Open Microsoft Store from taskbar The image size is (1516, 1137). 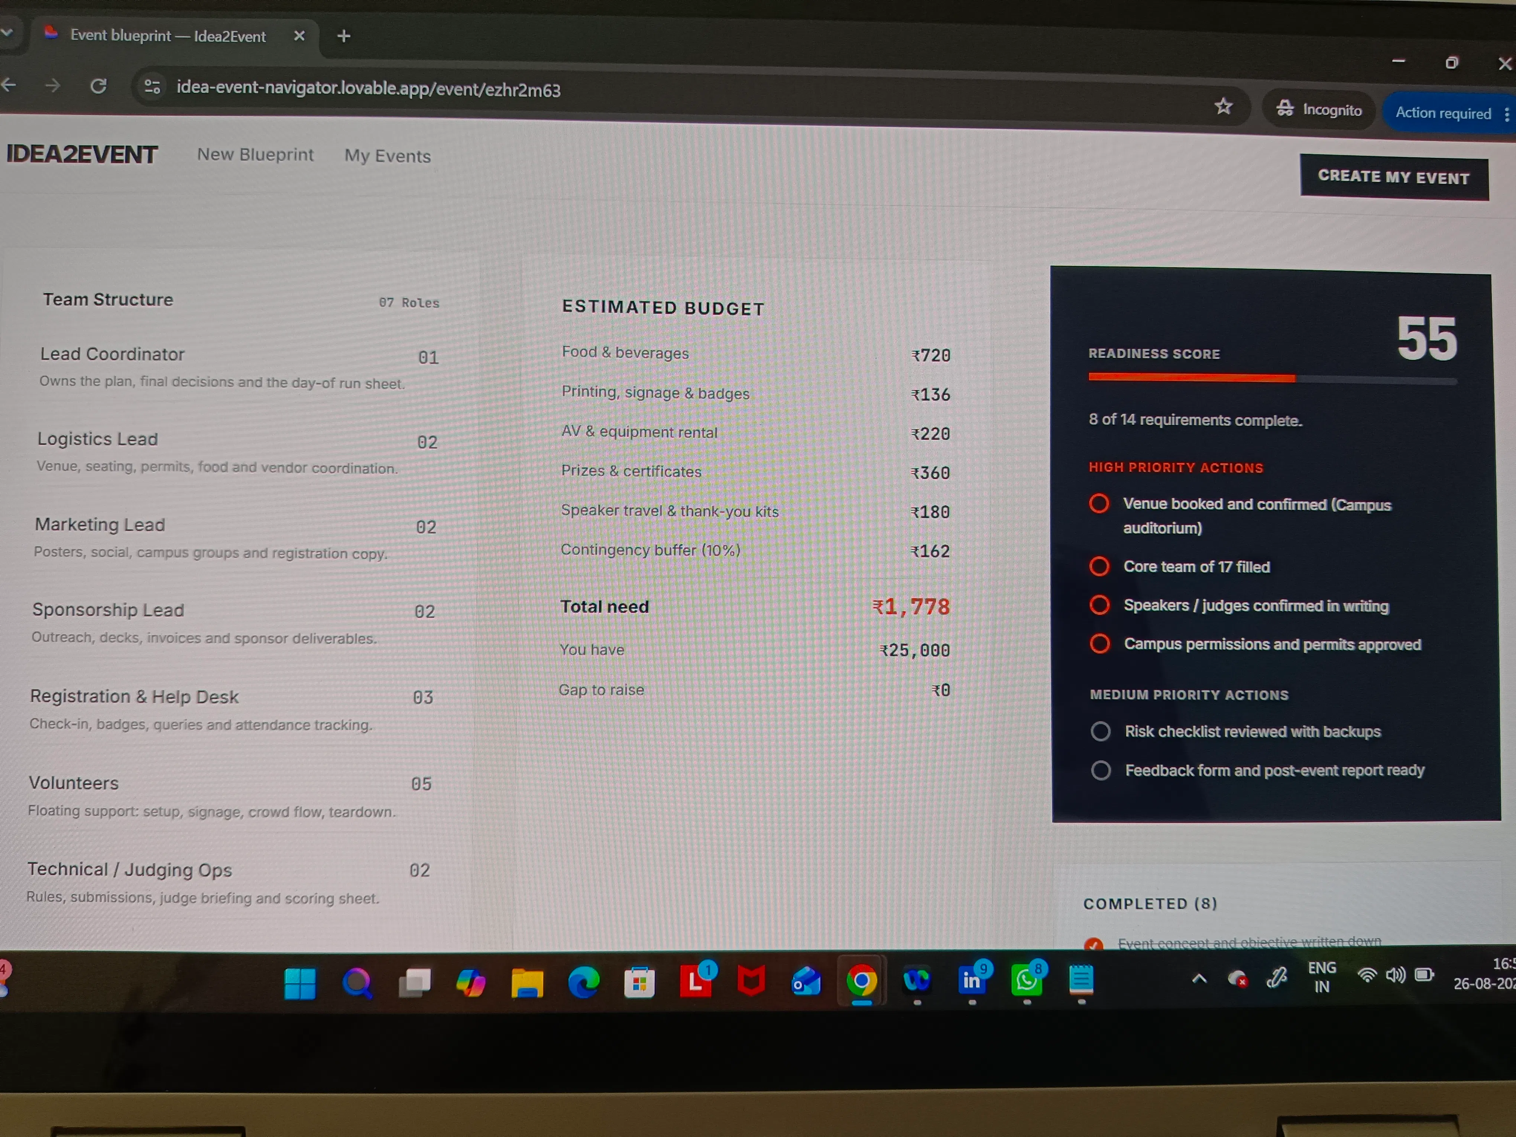coord(639,983)
